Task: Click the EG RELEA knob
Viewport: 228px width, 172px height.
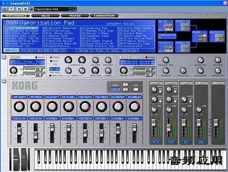Action: (135, 107)
